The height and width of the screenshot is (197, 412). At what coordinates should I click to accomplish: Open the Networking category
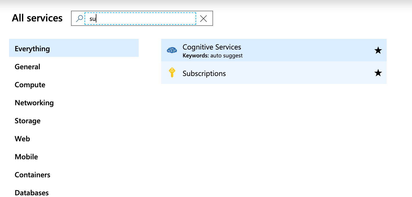click(x=34, y=103)
